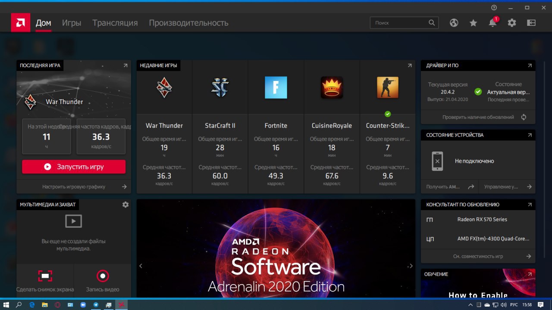552x310 pixels.
Task: Click the Fortnite game icon
Action: point(276,88)
